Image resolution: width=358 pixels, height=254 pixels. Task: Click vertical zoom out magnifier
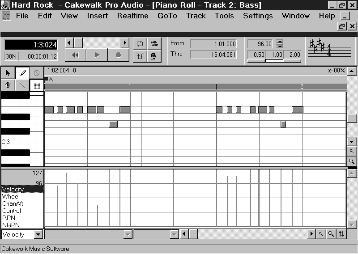point(352,151)
